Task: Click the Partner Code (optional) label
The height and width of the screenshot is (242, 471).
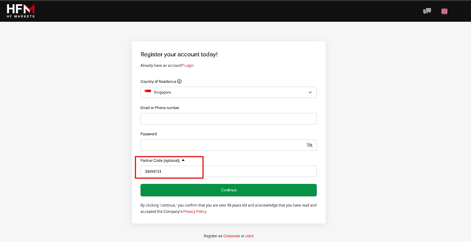Action: coord(160,161)
